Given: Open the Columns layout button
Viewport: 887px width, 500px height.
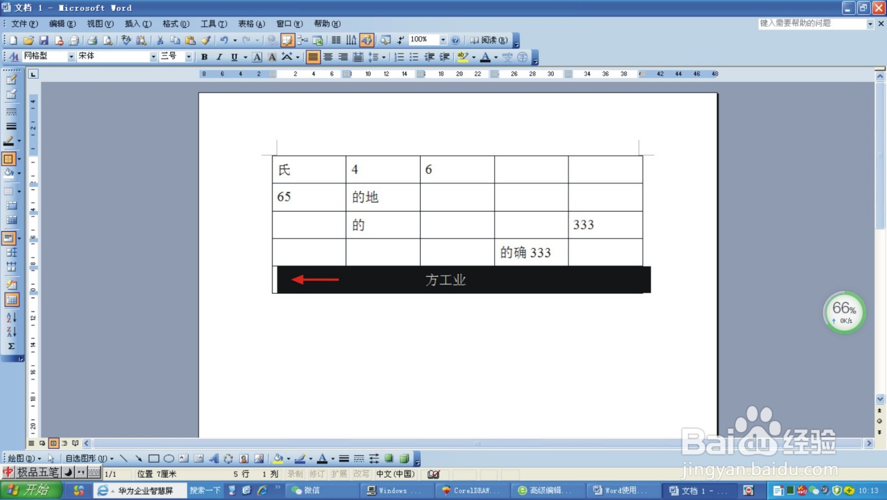Looking at the screenshot, I should [x=336, y=40].
